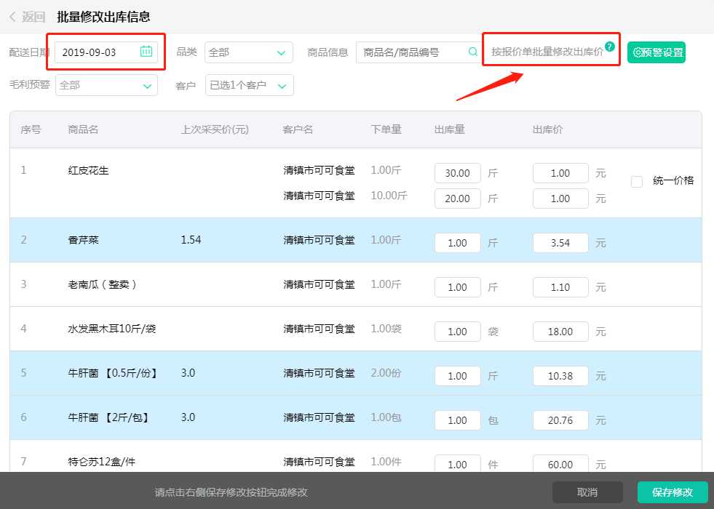Edit the 牛肝菌 2斤/包 price 20.76

[560, 420]
